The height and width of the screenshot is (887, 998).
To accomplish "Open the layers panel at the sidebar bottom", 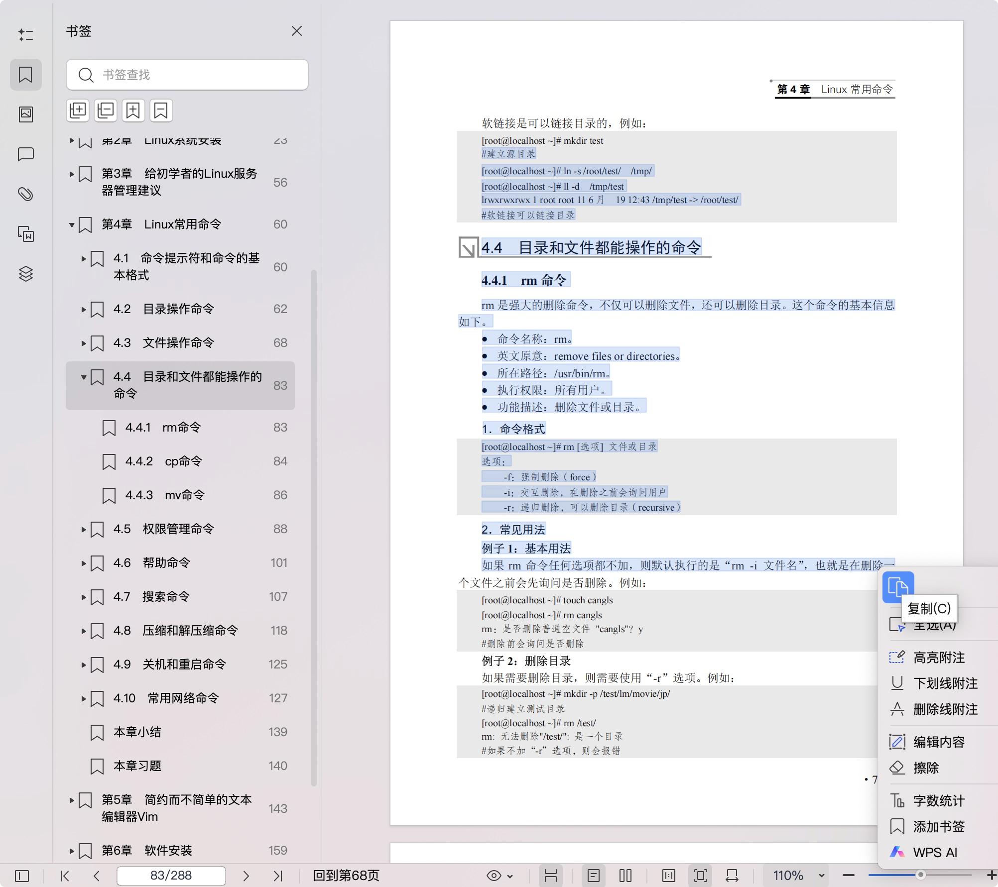I will [26, 273].
